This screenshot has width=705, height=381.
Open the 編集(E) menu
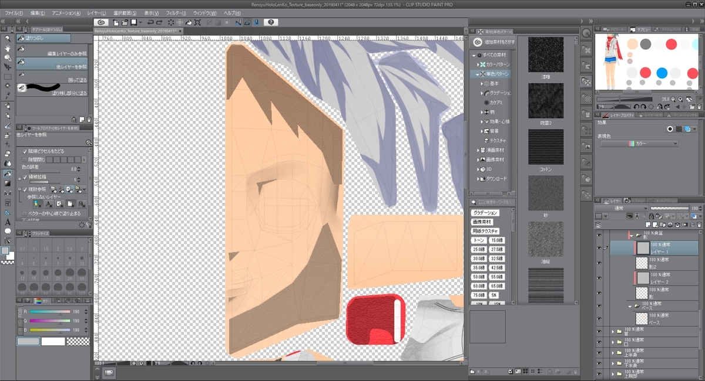click(x=38, y=13)
